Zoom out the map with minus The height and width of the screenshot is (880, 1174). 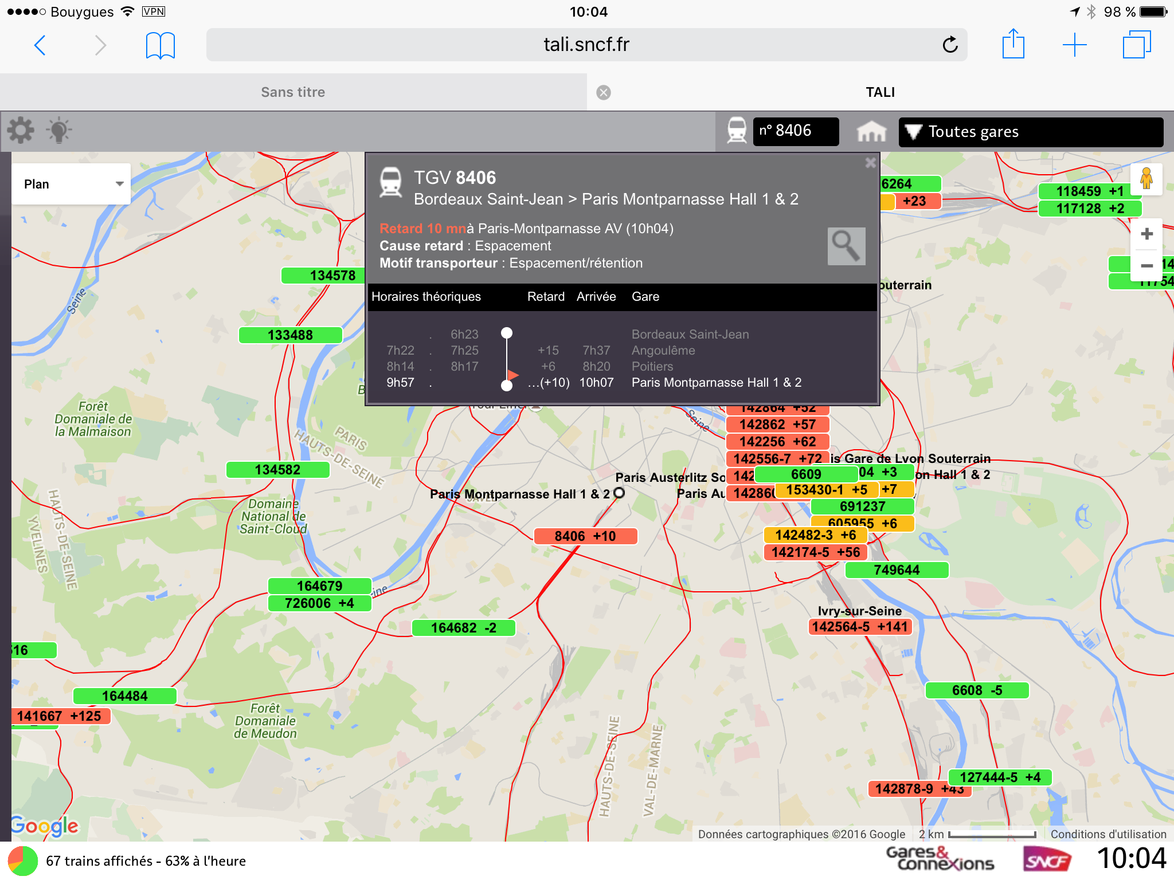click(1146, 265)
